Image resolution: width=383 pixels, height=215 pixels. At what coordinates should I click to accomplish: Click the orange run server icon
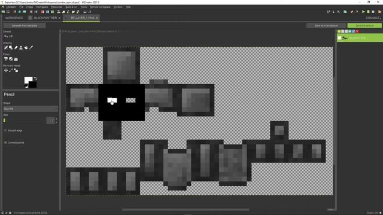coord(379,12)
